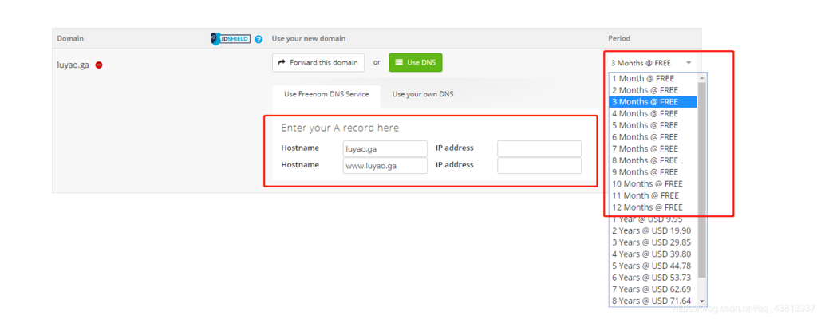Screen dimensions: 821x319
Task: Click the www.luyao.ga hostname field
Action: [385, 166]
